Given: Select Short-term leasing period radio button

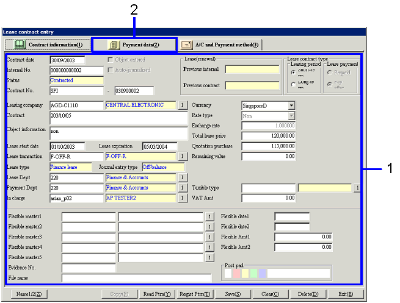Looking at the screenshot, I should tap(293, 73).
